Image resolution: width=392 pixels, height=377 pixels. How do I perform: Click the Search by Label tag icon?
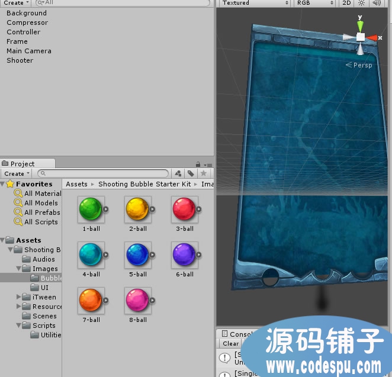coord(191,173)
